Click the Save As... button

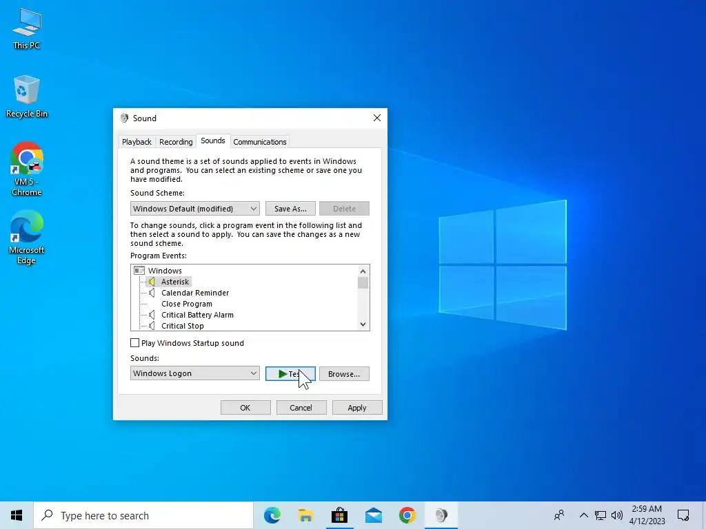click(x=290, y=208)
